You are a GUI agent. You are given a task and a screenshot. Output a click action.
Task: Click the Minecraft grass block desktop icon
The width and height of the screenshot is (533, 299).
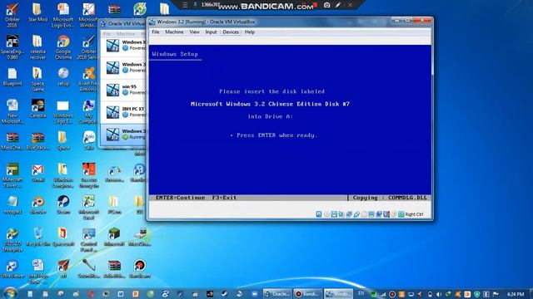[114, 237]
